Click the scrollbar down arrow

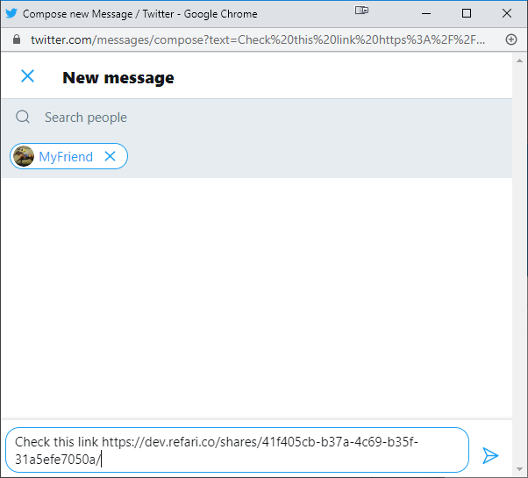click(x=519, y=469)
